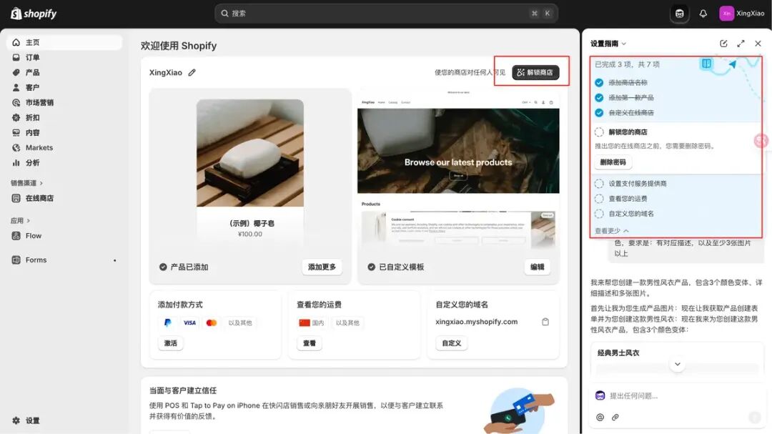Click the China flag 国内 badge
This screenshot has width=772, height=434.
pos(312,322)
